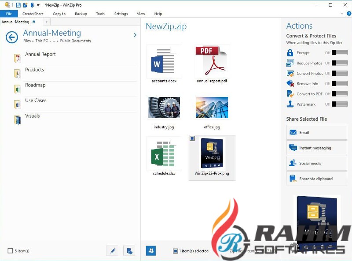The image size is (352, 261).
Task: Pin the Annual-Meeting tab
Action: (x=34, y=22)
